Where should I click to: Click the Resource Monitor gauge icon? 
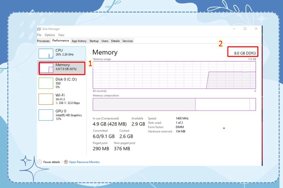point(66,162)
